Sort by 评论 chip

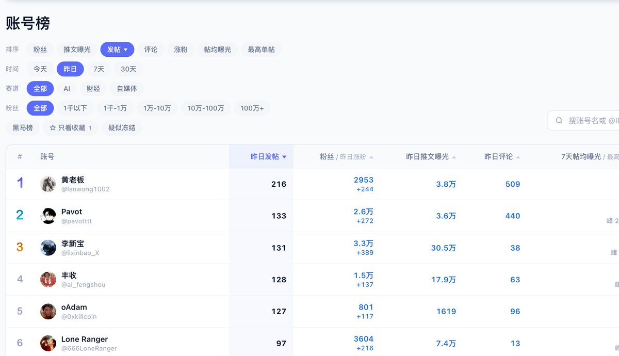pos(151,50)
